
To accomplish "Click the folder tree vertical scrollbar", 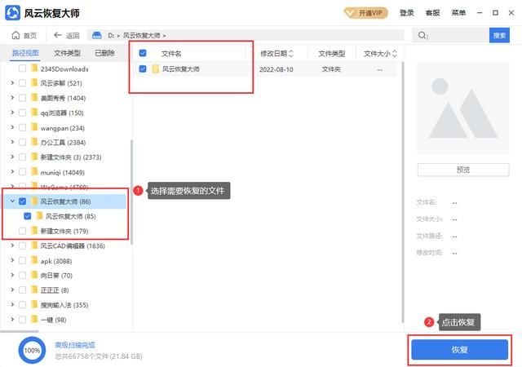I will [x=132, y=192].
